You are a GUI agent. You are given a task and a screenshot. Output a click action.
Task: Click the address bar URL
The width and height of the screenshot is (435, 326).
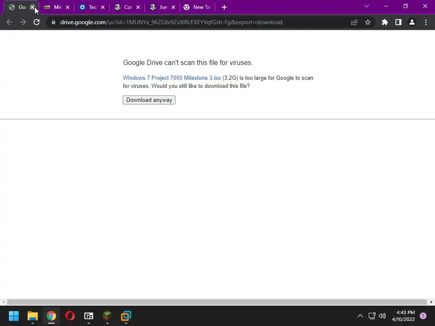point(172,22)
